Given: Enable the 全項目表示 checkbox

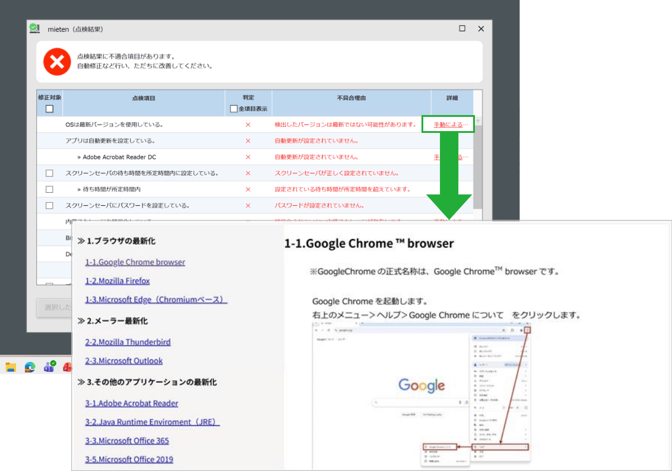Looking at the screenshot, I should 233,109.
